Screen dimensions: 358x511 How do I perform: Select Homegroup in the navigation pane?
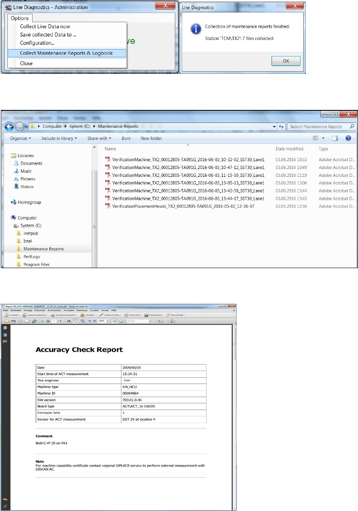(x=26, y=202)
